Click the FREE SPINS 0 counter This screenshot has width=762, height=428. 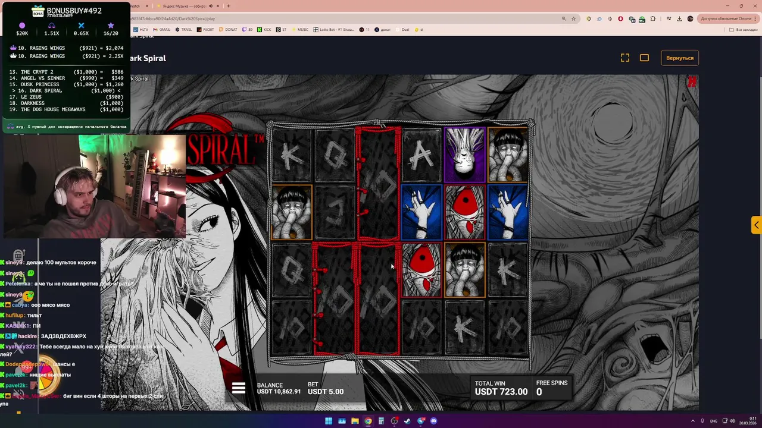pos(551,388)
